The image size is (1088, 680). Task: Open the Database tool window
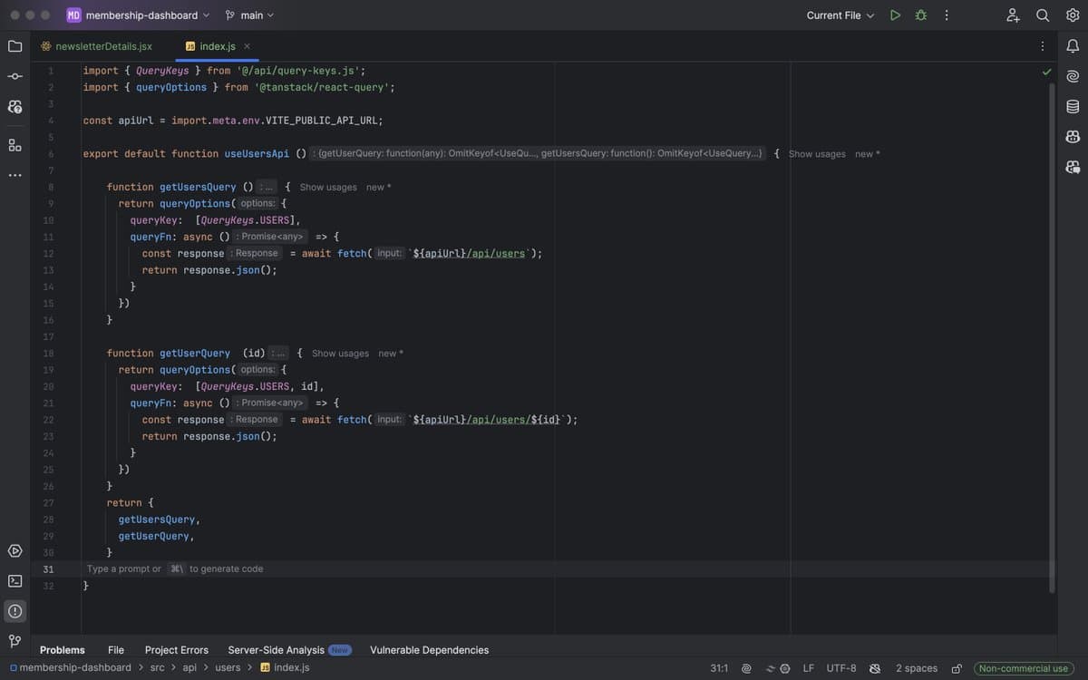coord(1073,106)
